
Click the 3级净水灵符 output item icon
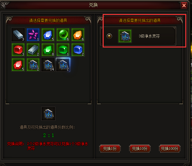click(x=125, y=36)
